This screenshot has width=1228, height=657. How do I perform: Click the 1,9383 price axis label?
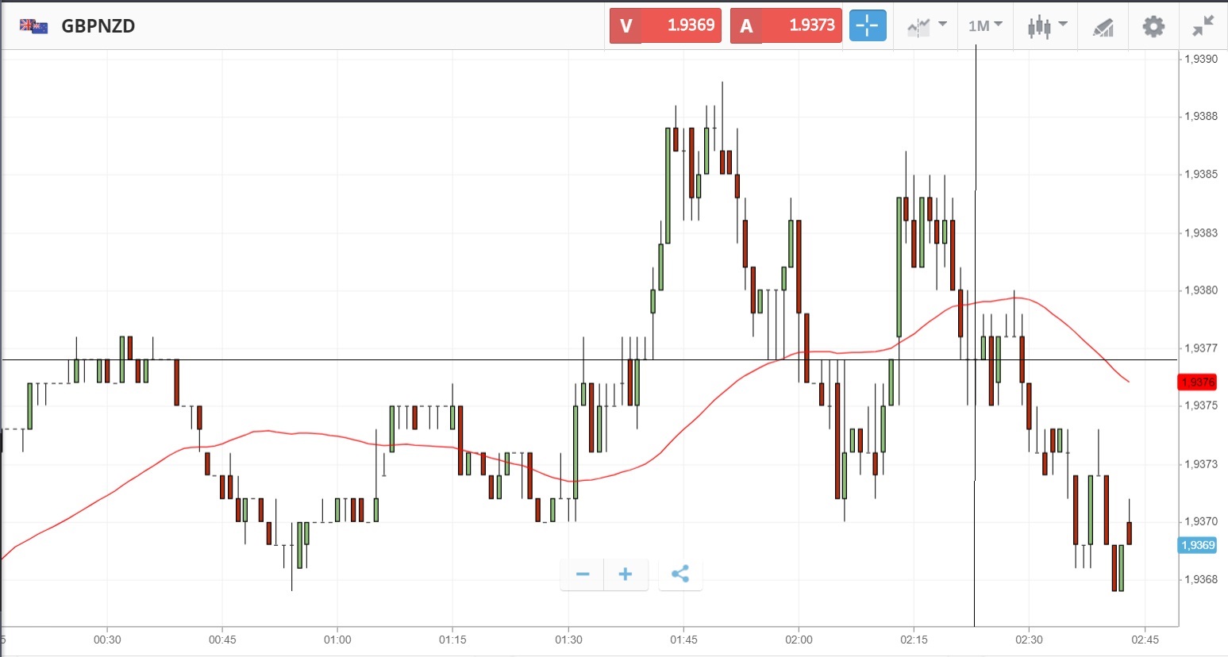click(x=1200, y=233)
